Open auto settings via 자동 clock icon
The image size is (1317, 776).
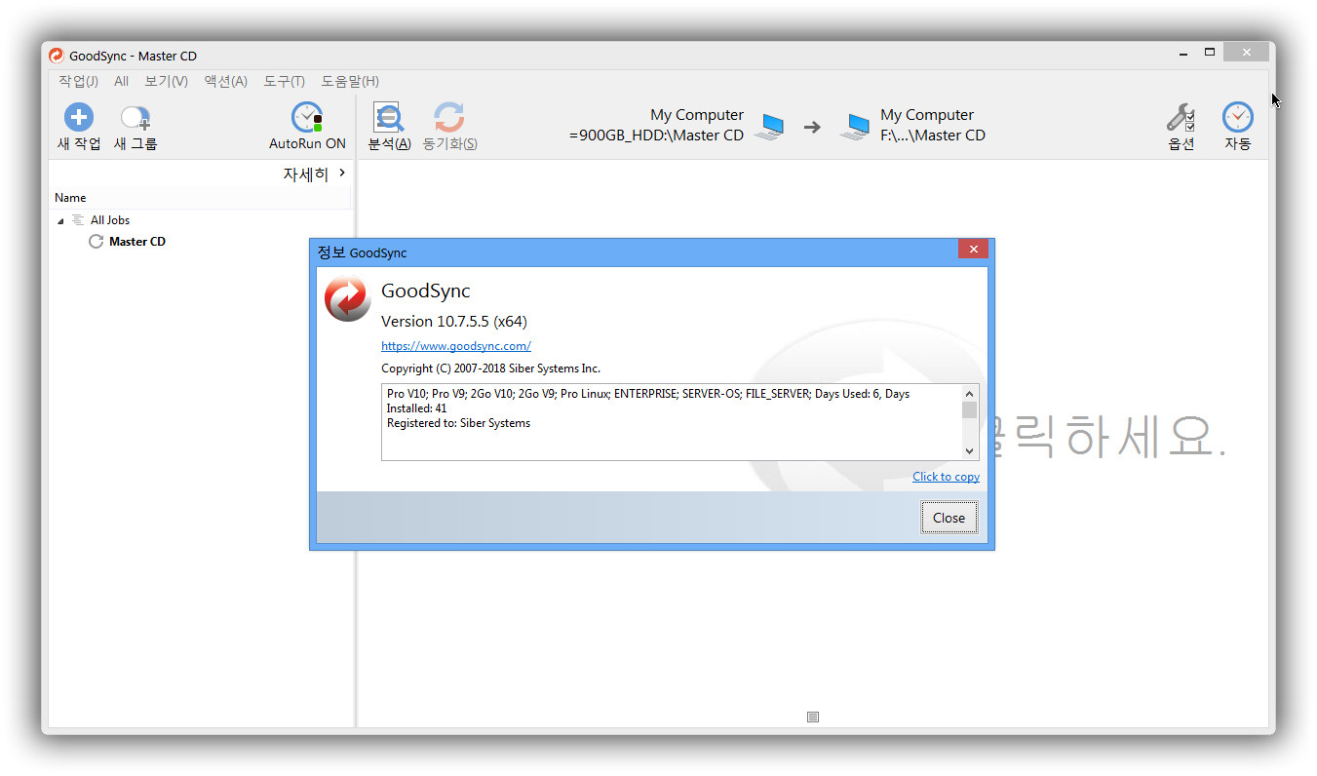[x=1238, y=118]
